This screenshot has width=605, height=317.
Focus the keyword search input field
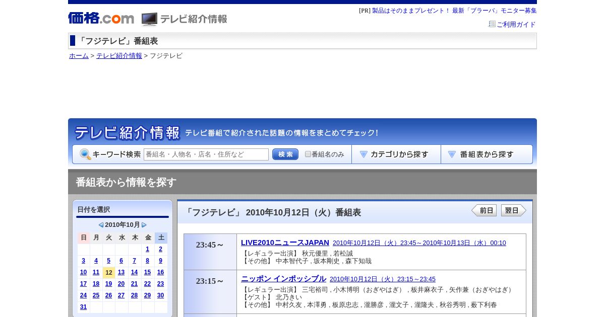click(206, 154)
